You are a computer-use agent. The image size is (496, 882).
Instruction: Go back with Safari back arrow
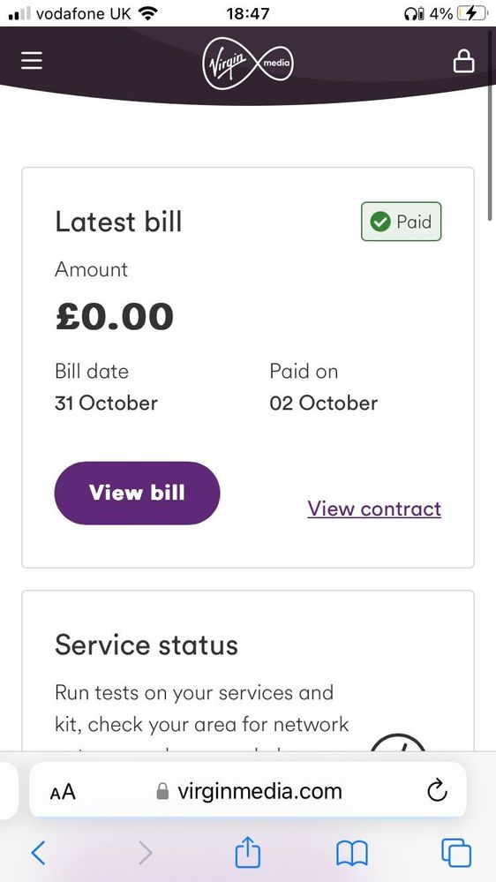38,853
